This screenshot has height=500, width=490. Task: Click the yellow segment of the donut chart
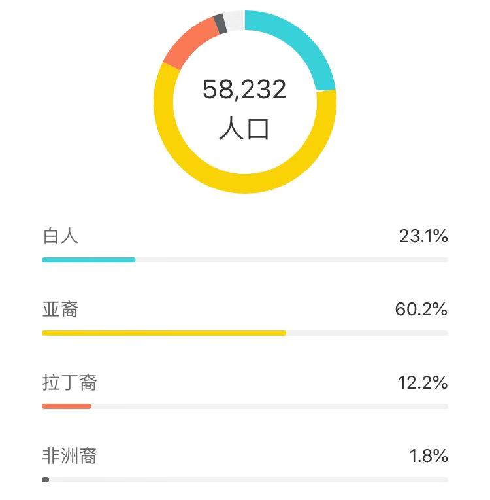(244, 183)
